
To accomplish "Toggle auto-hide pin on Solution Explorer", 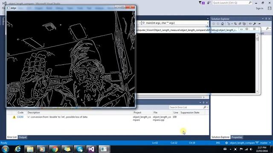I will point(266,19).
